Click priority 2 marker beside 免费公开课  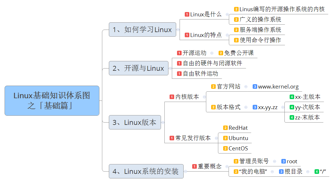(x=221, y=53)
